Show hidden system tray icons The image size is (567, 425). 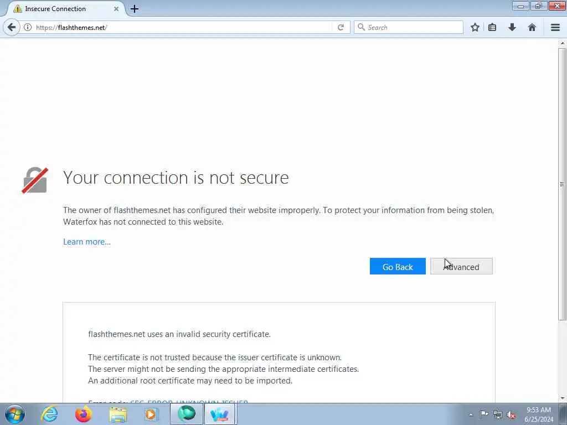pyautogui.click(x=471, y=415)
